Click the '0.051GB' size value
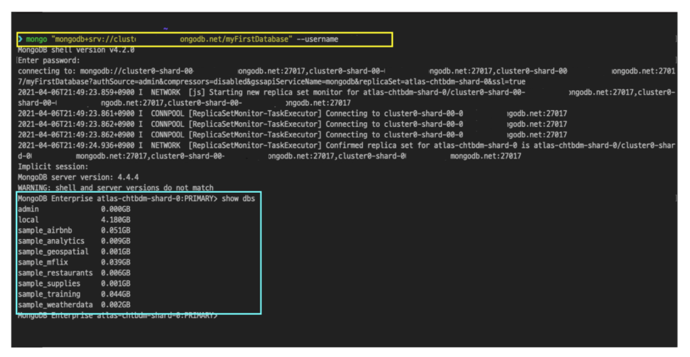 (115, 230)
